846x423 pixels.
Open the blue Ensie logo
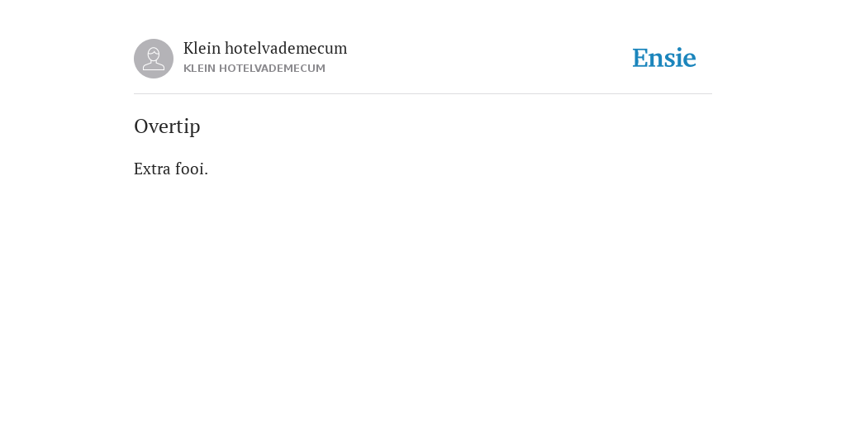tap(664, 58)
